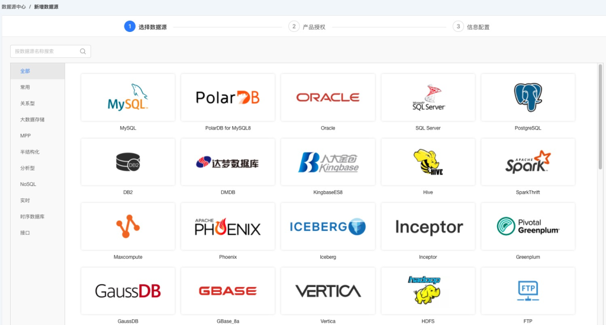Open the 半结构化 category

pyautogui.click(x=38, y=152)
